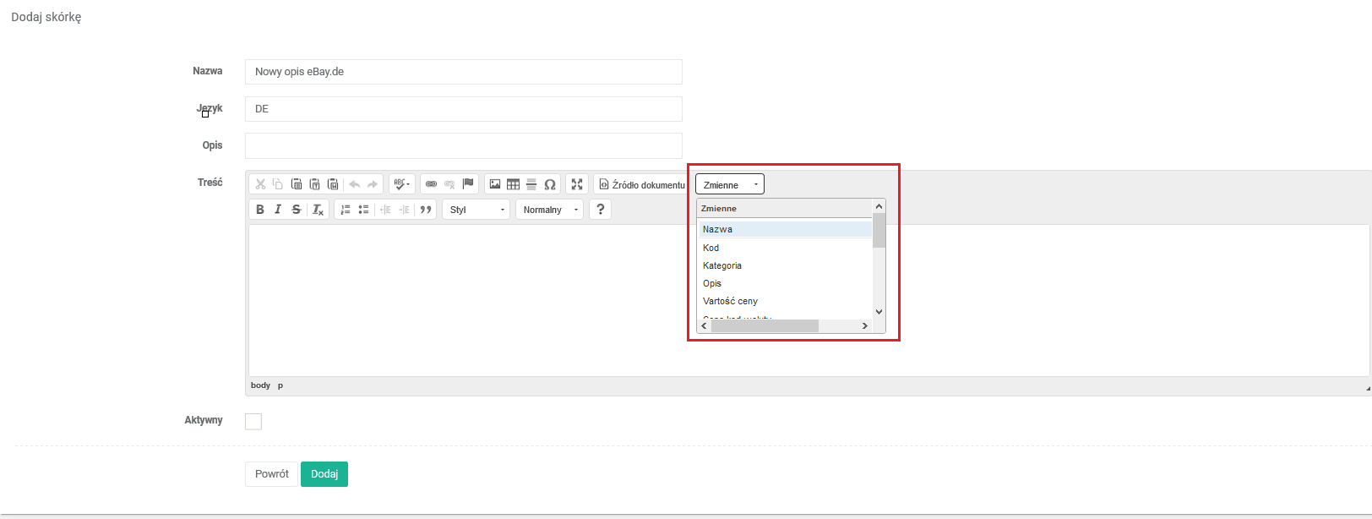Insert special character (Omega icon)
The width and height of the screenshot is (1372, 519).
[550, 184]
